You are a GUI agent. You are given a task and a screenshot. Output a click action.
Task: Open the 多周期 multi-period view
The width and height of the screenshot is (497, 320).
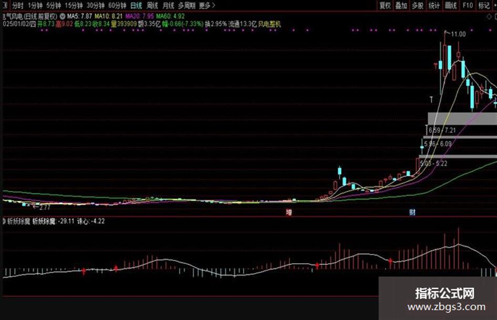186,5
